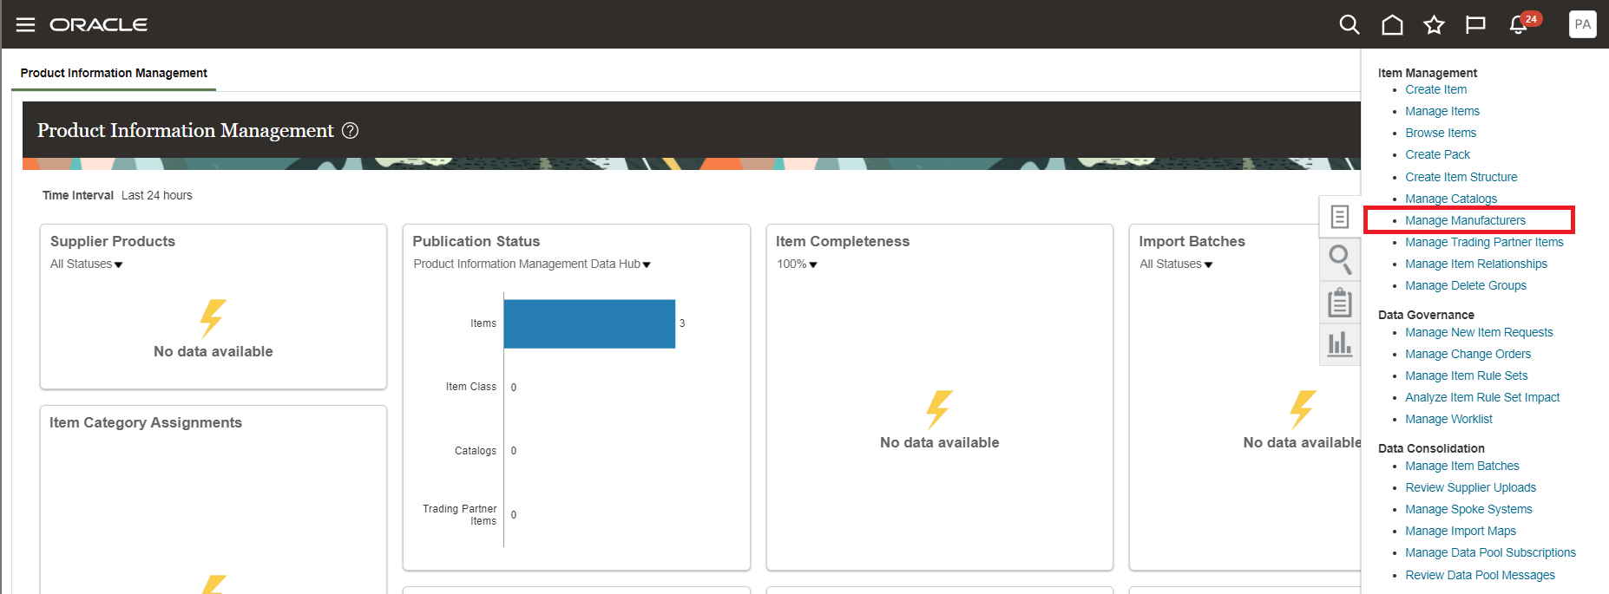
Task: Go to Home via house icon
Action: (1392, 24)
